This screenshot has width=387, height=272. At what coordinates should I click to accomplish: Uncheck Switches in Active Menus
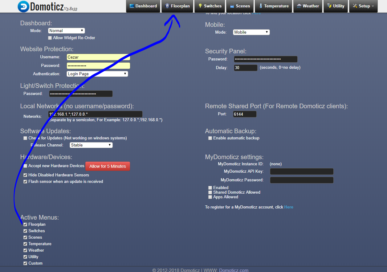(x=25, y=231)
